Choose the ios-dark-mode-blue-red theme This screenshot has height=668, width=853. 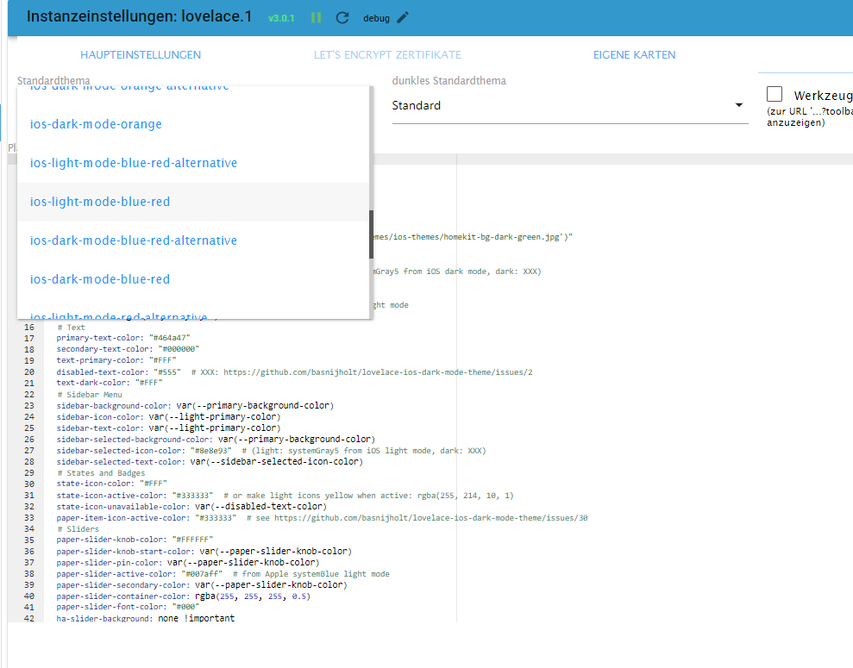(x=100, y=279)
